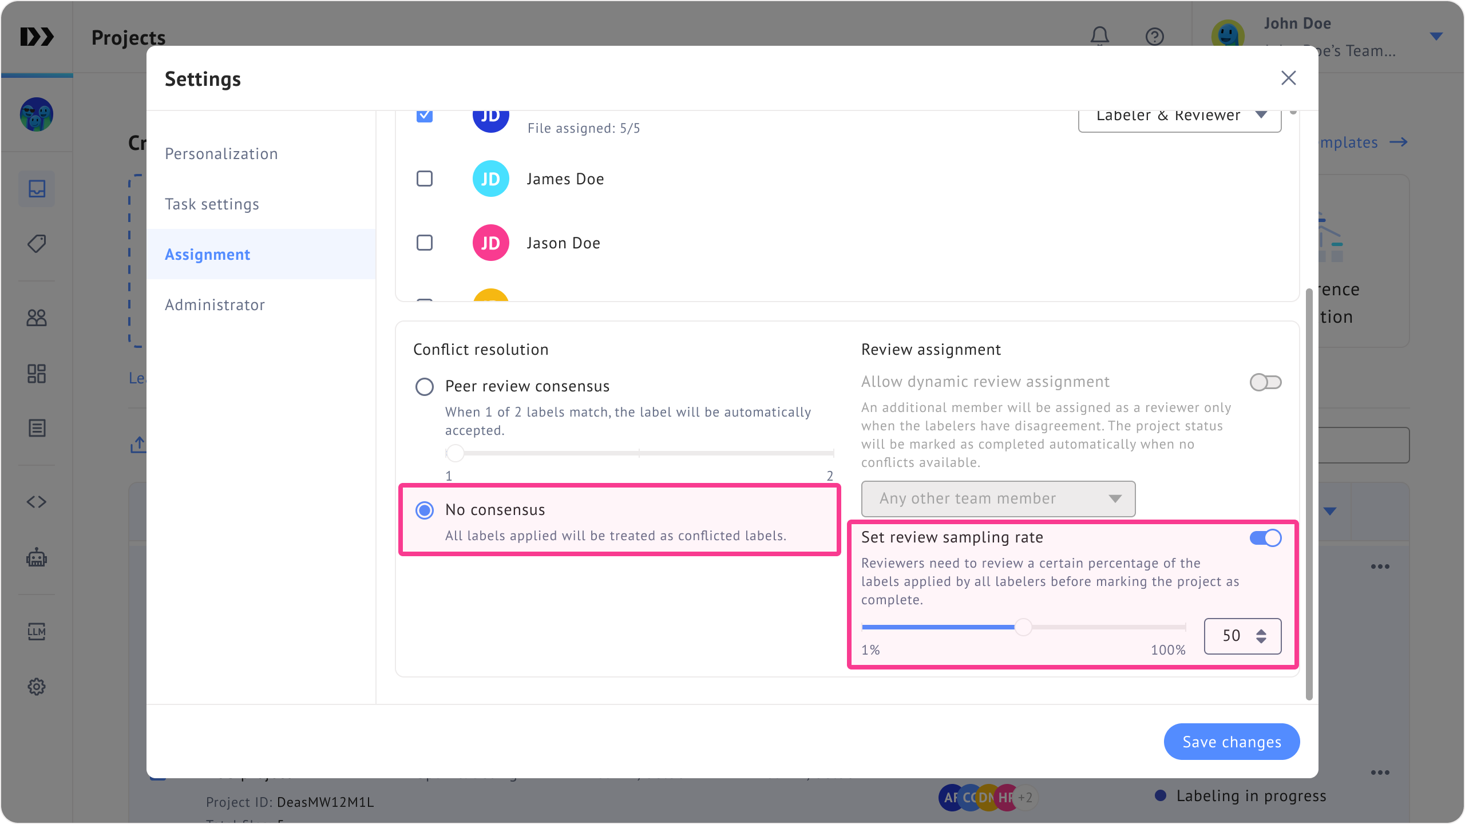Switch to the Administrator tab
Image resolution: width=1465 pixels, height=824 pixels.
click(x=215, y=305)
